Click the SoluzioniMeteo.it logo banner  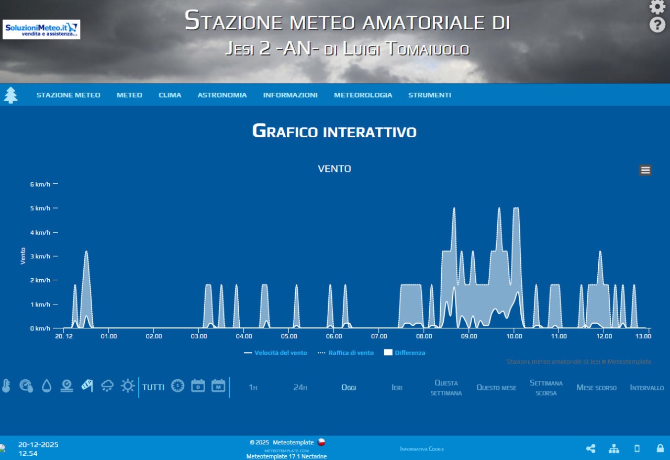41,29
